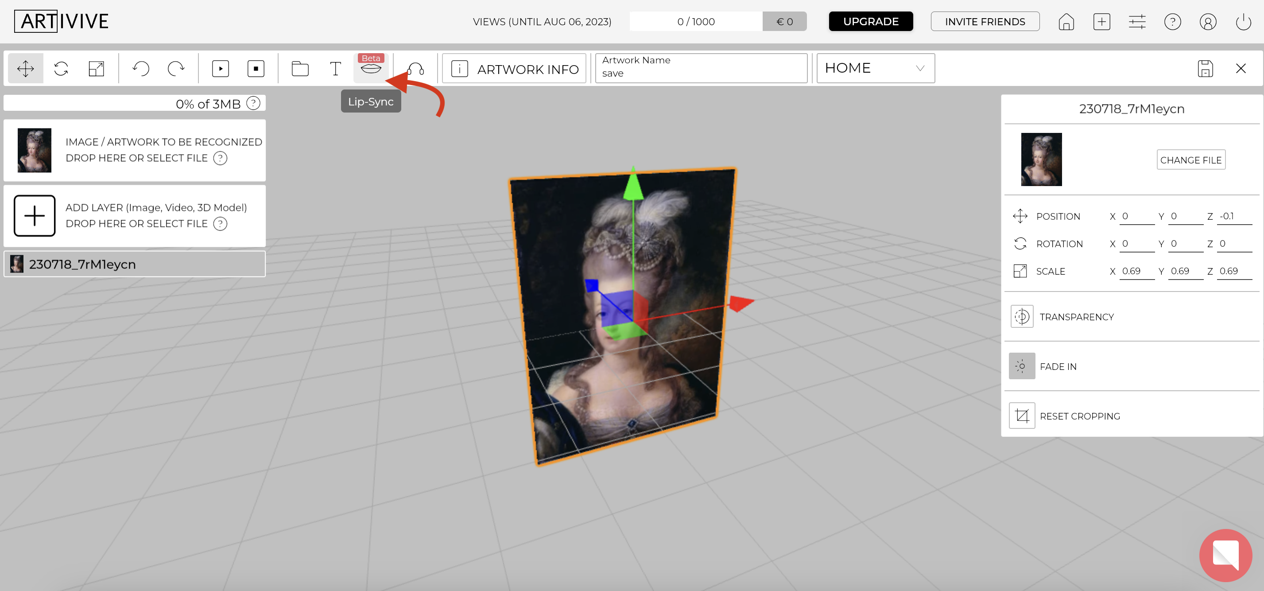Viewport: 1264px width, 591px height.
Task: Edit Rotation Y value
Action: click(1185, 244)
